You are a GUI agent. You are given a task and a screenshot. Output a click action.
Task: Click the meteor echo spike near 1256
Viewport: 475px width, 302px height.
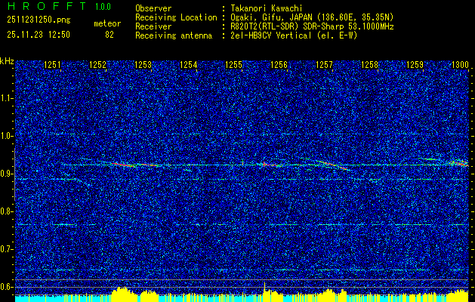click(264, 164)
